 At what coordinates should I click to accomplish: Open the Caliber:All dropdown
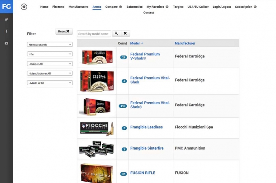(50, 64)
